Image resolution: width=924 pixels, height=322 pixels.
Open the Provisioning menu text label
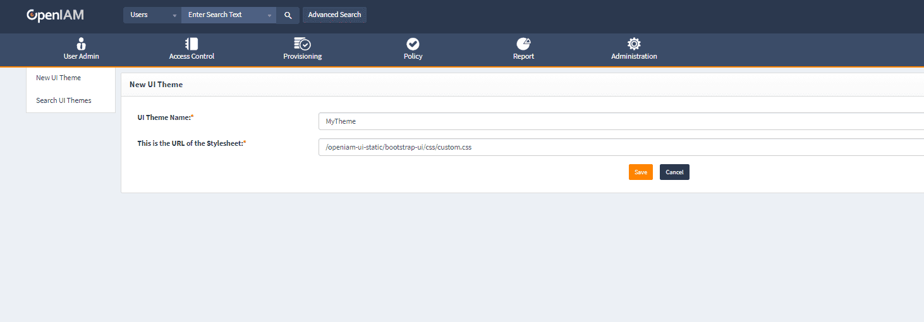pos(302,56)
